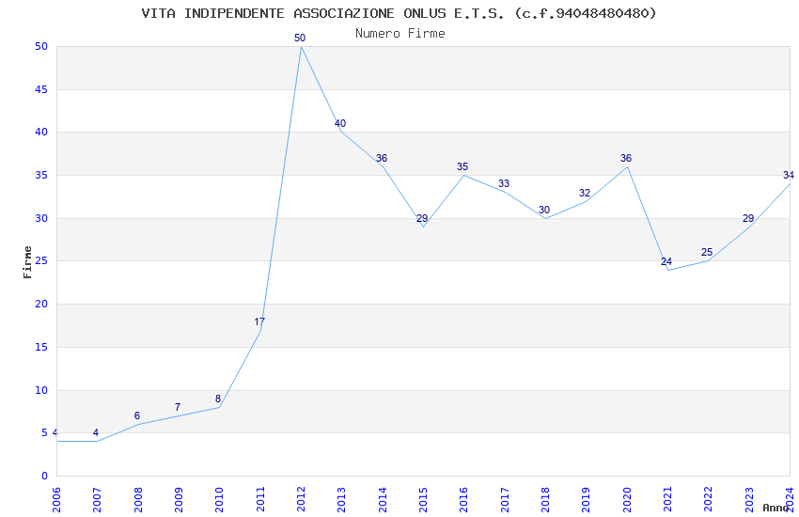This screenshot has height=517, width=799.
Task: Click the x-axis year label 2012
Action: (x=301, y=499)
